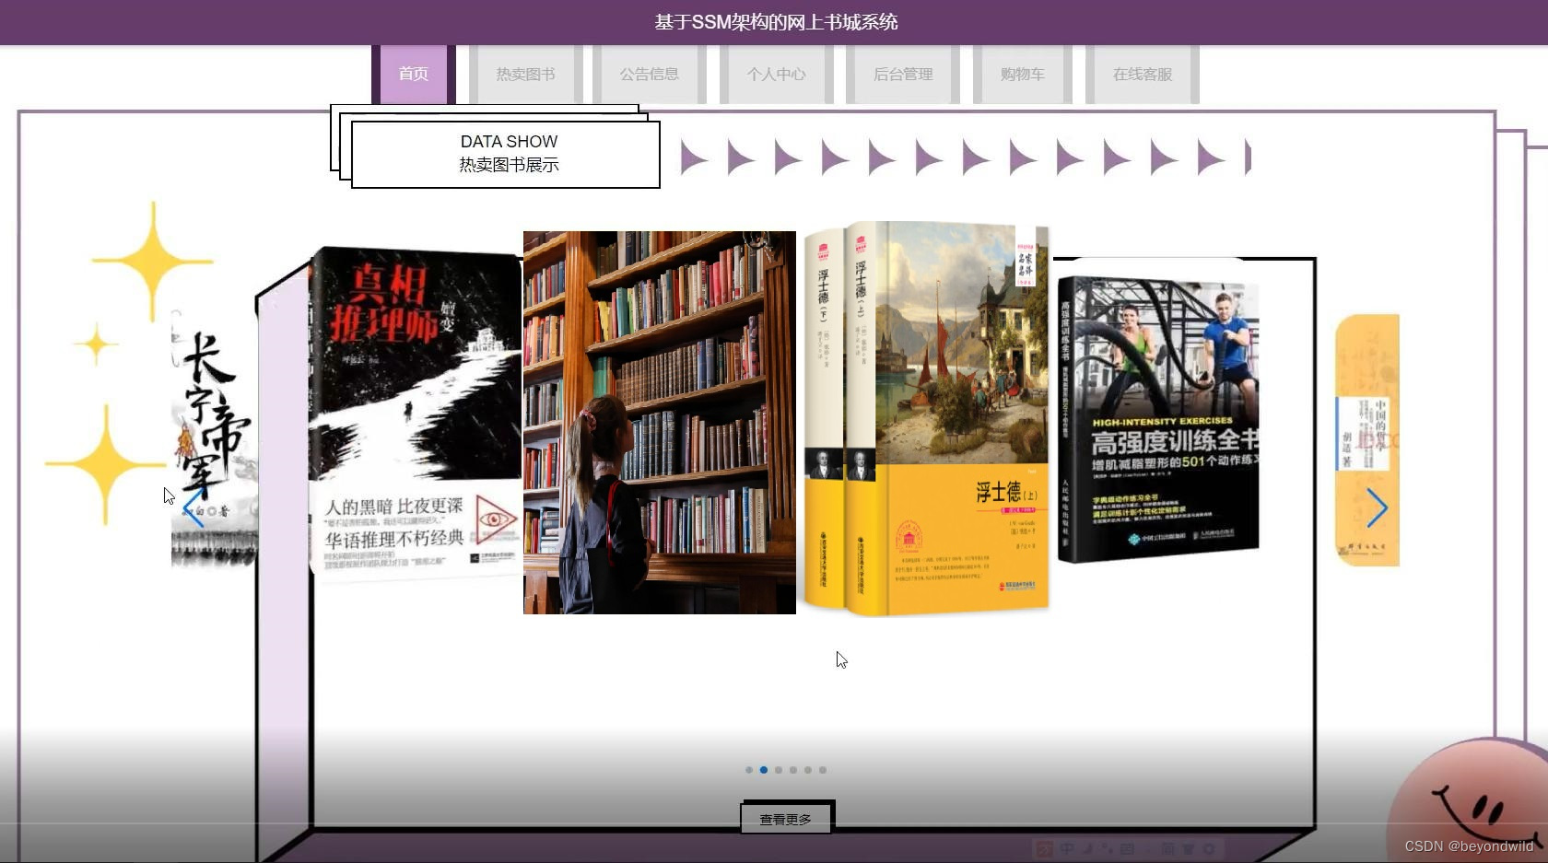Click the pen tool icon on the language bar

point(1087,848)
